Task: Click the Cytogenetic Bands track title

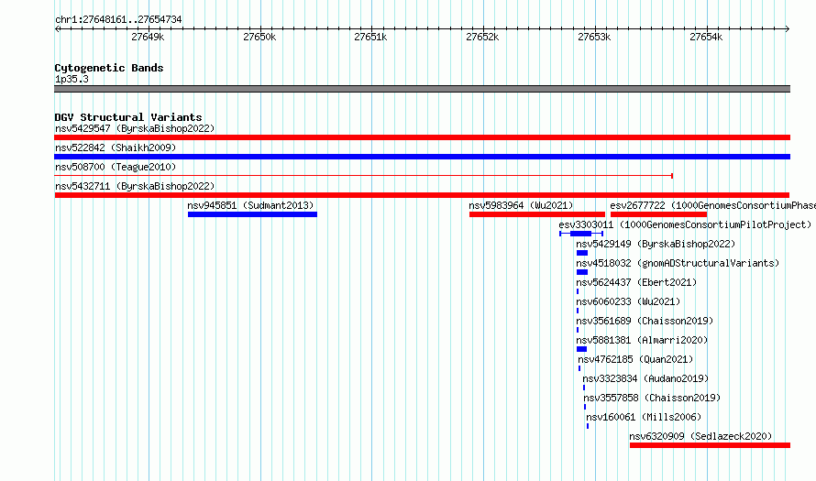Action: 109,68
